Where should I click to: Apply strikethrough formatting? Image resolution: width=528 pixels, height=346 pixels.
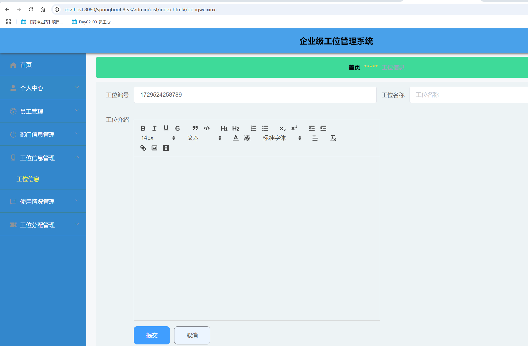(177, 128)
